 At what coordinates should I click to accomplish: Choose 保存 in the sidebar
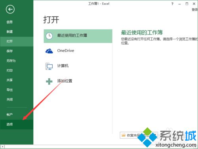coord(17,51)
